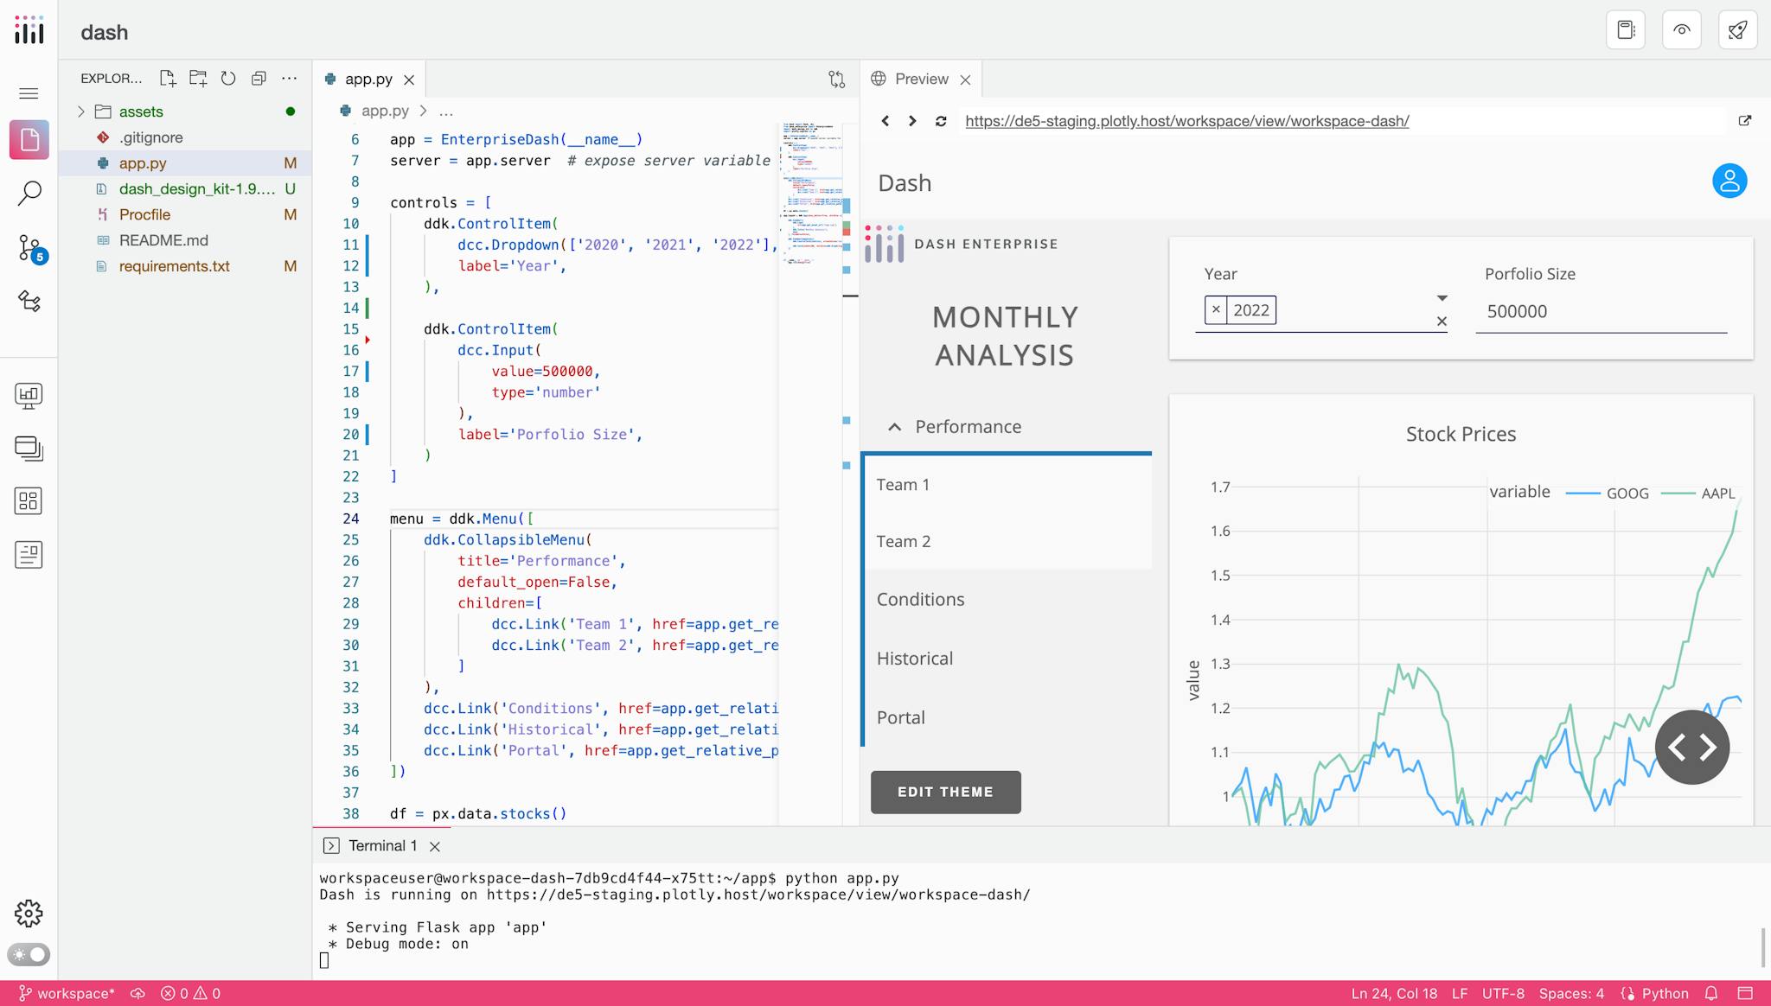Click the EDIT THEME button
This screenshot has width=1771, height=1006.
945,792
